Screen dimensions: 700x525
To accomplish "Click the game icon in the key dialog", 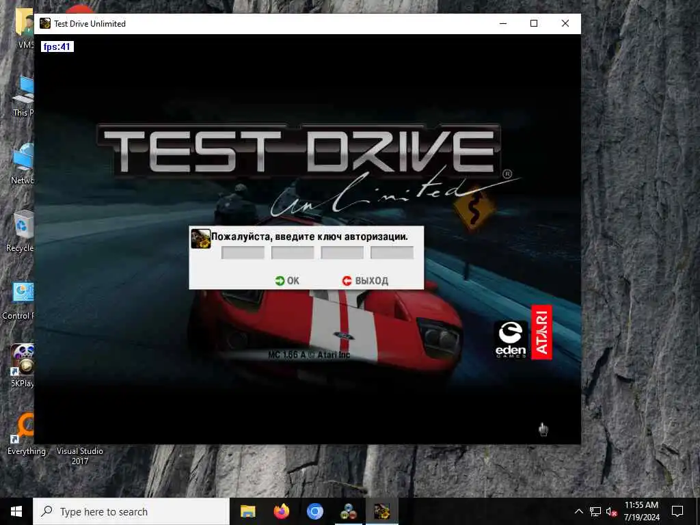I will (200, 239).
